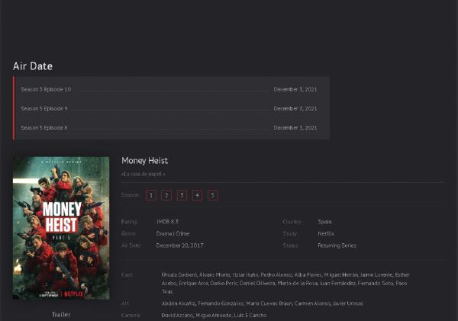The image size is (458, 321).
Task: Click the Drama | Crime genre value
Action: pyautogui.click(x=173, y=234)
